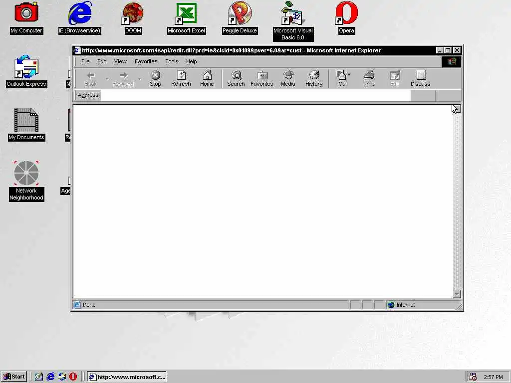511x383 pixels.
Task: Click the first quick launch icon
Action: pyautogui.click(x=39, y=377)
